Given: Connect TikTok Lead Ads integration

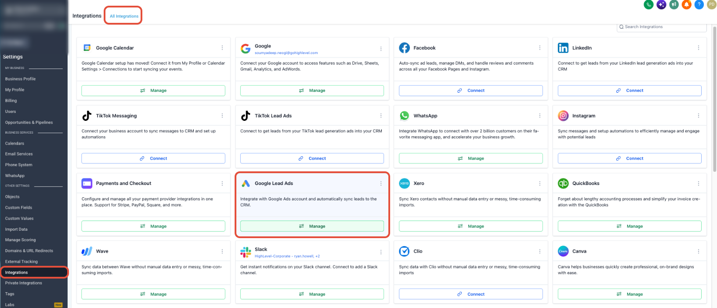Looking at the screenshot, I should click(312, 158).
